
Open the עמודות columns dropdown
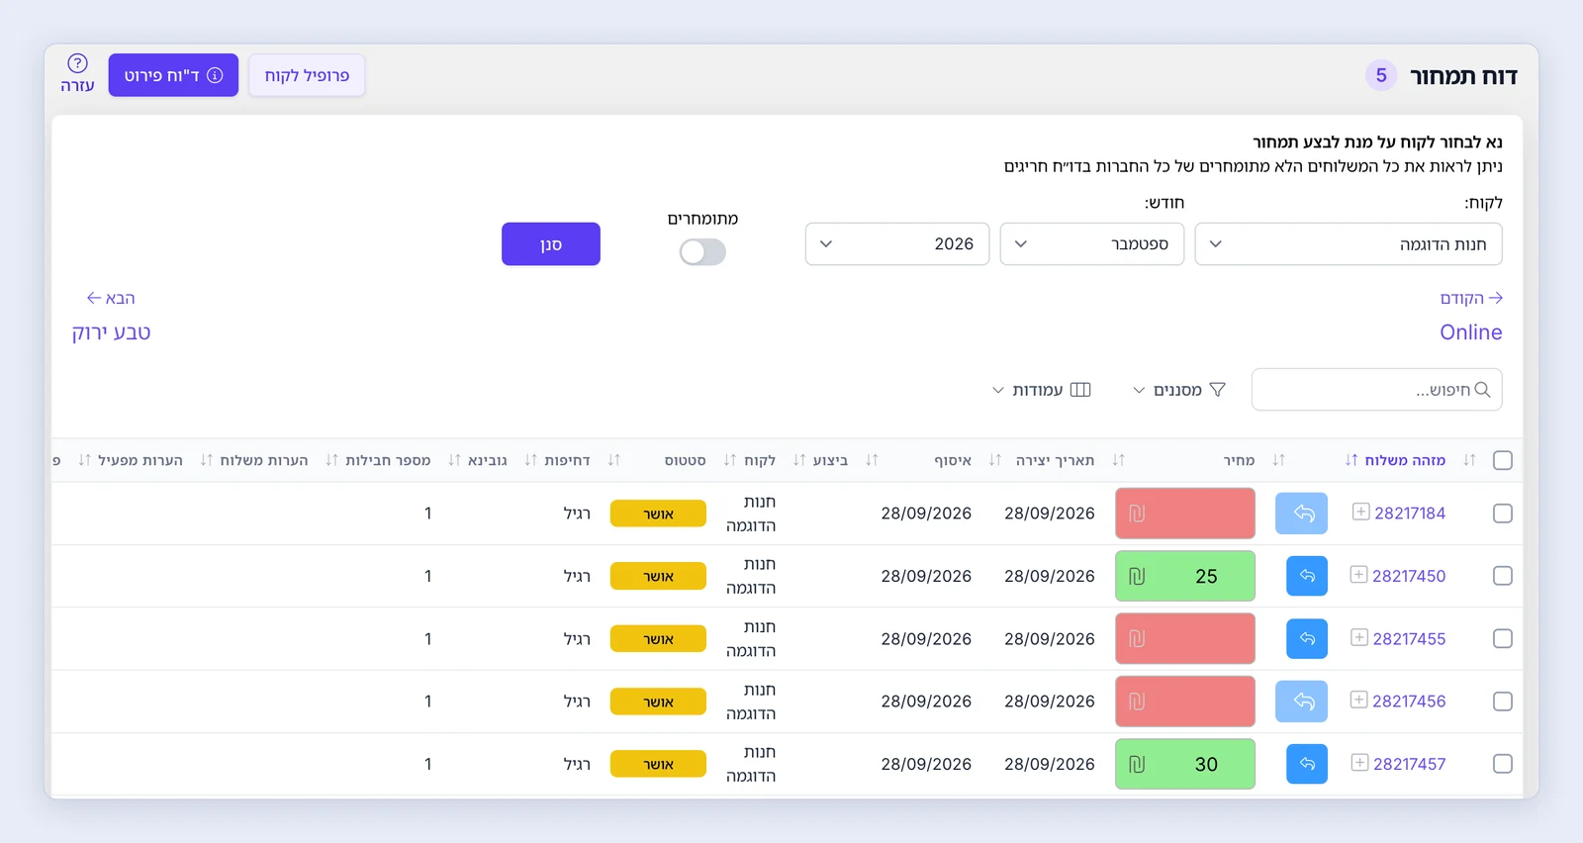(1042, 390)
